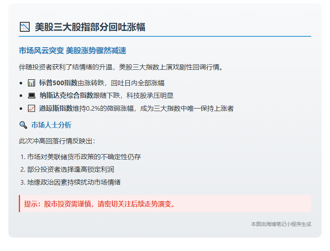Select the title 美股三大股指部分回吐涨幅
Screen dimensions: 330x251
[x=90, y=27]
